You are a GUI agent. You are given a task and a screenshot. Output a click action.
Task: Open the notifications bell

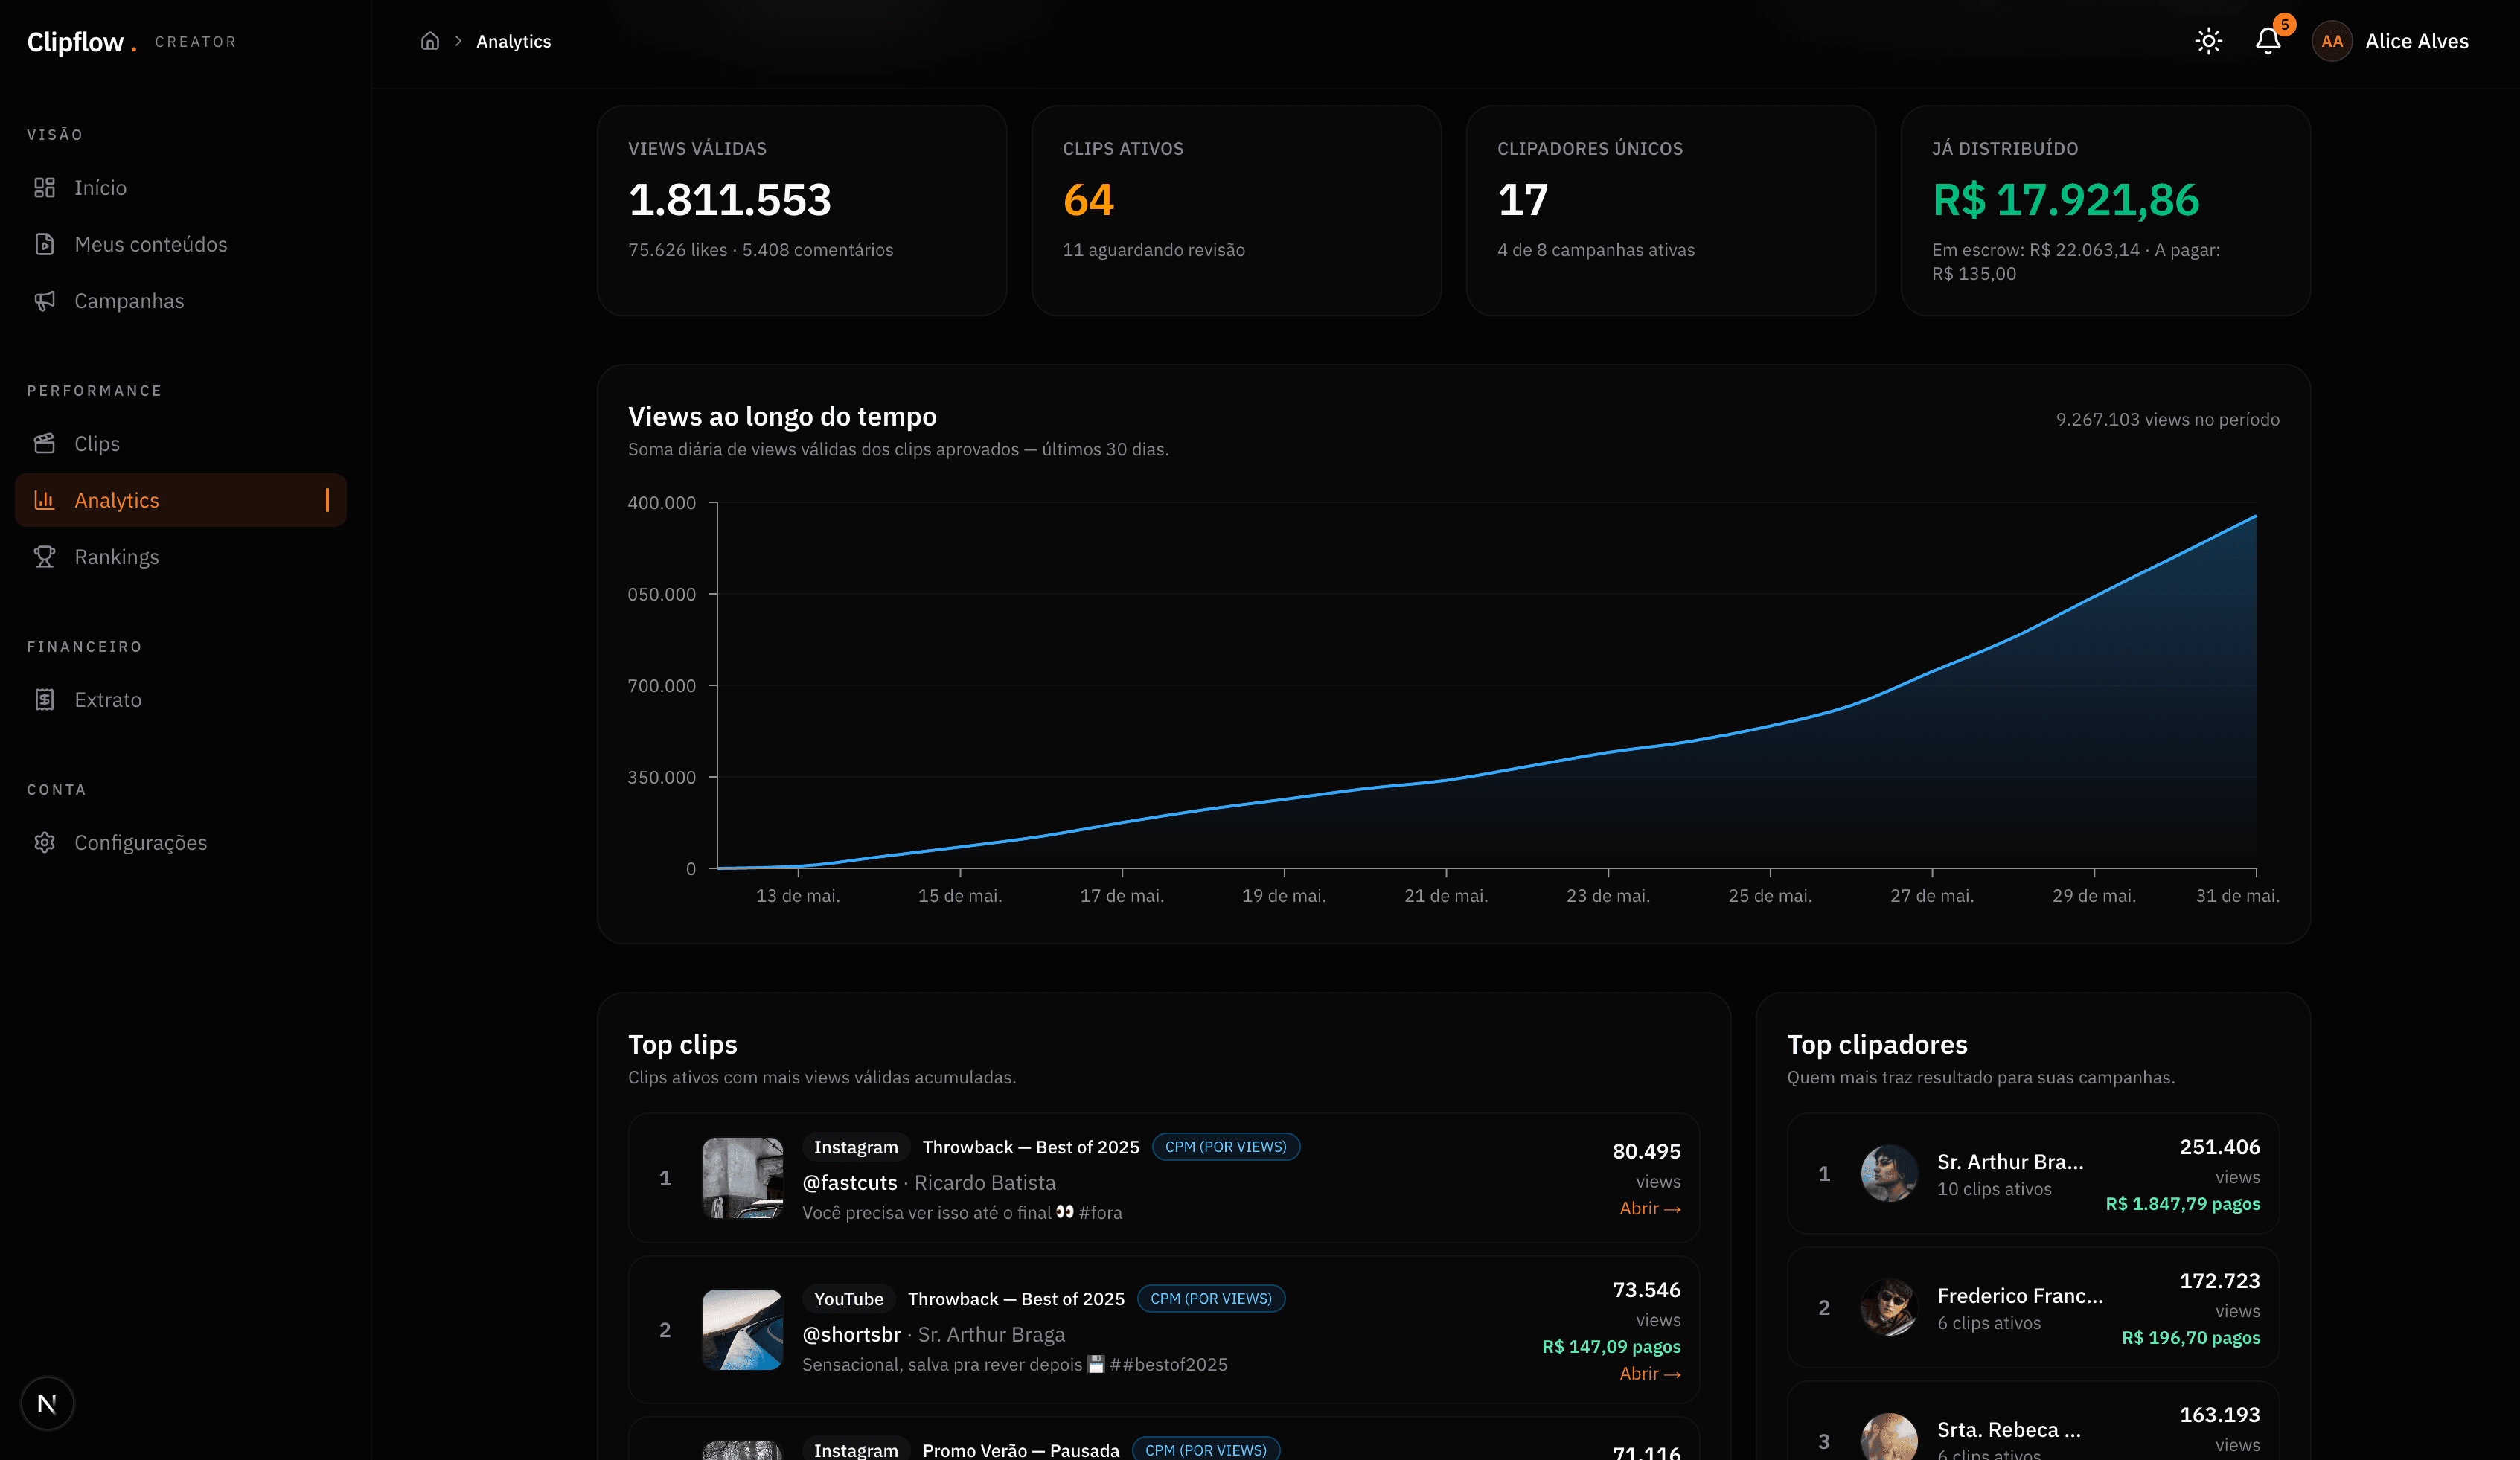[2268, 41]
